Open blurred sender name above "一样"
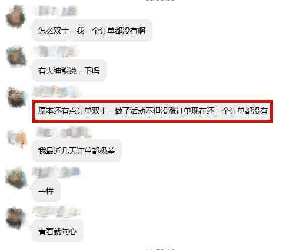The height and width of the screenshot is (250, 296). point(56,173)
